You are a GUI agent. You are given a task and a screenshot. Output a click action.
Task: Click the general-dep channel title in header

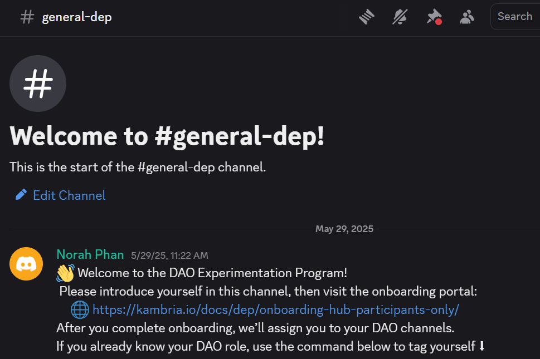tap(77, 17)
